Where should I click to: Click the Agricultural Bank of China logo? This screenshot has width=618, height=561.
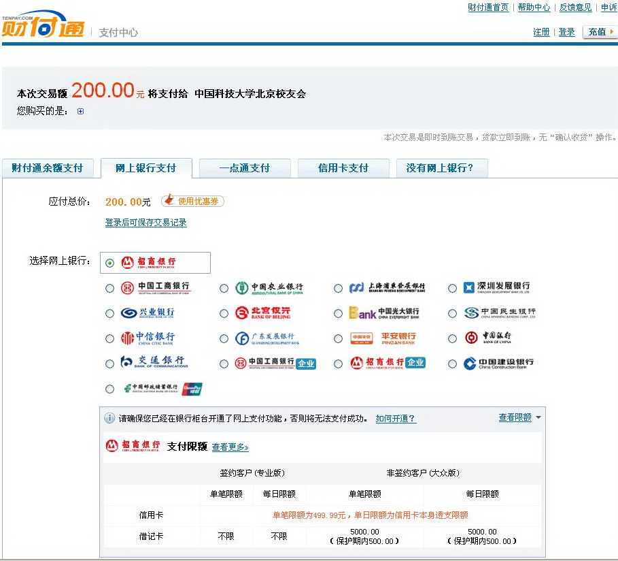269,289
